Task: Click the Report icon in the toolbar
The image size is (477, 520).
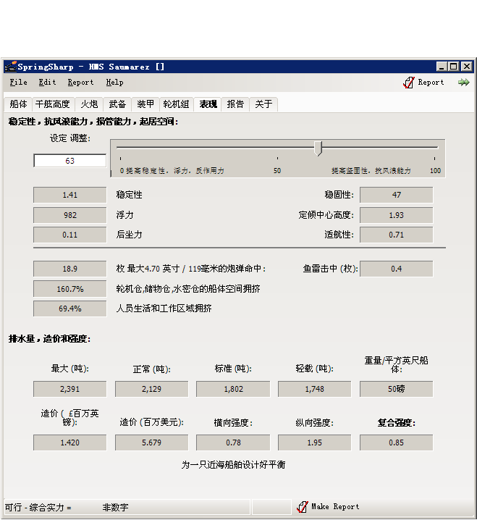Action: [x=409, y=83]
